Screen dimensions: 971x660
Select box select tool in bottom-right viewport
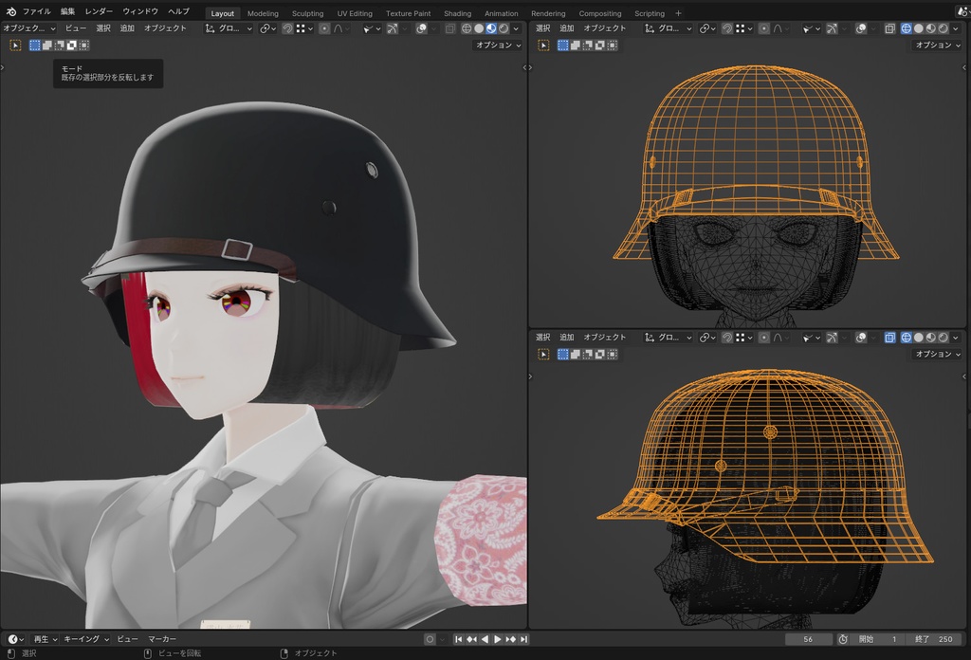click(543, 354)
